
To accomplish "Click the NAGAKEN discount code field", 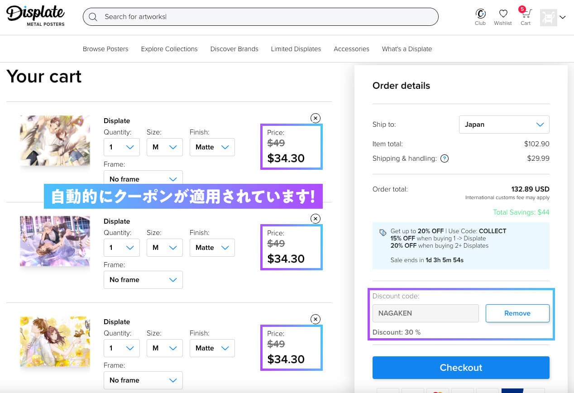I will (x=426, y=313).
